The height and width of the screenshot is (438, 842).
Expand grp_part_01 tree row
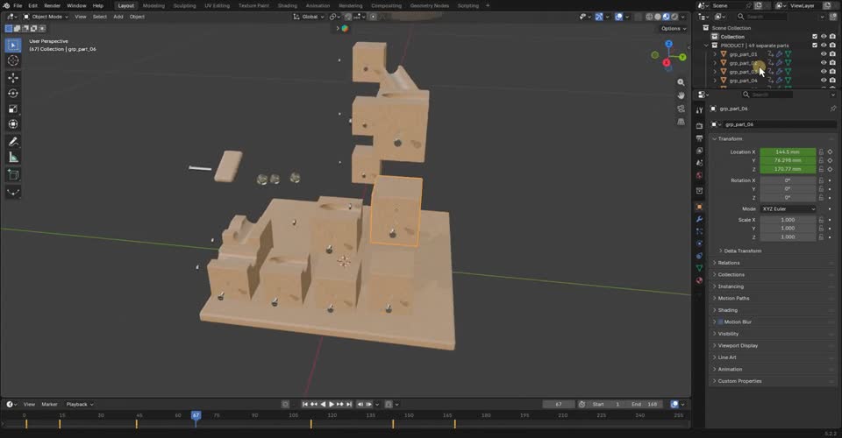coord(715,54)
